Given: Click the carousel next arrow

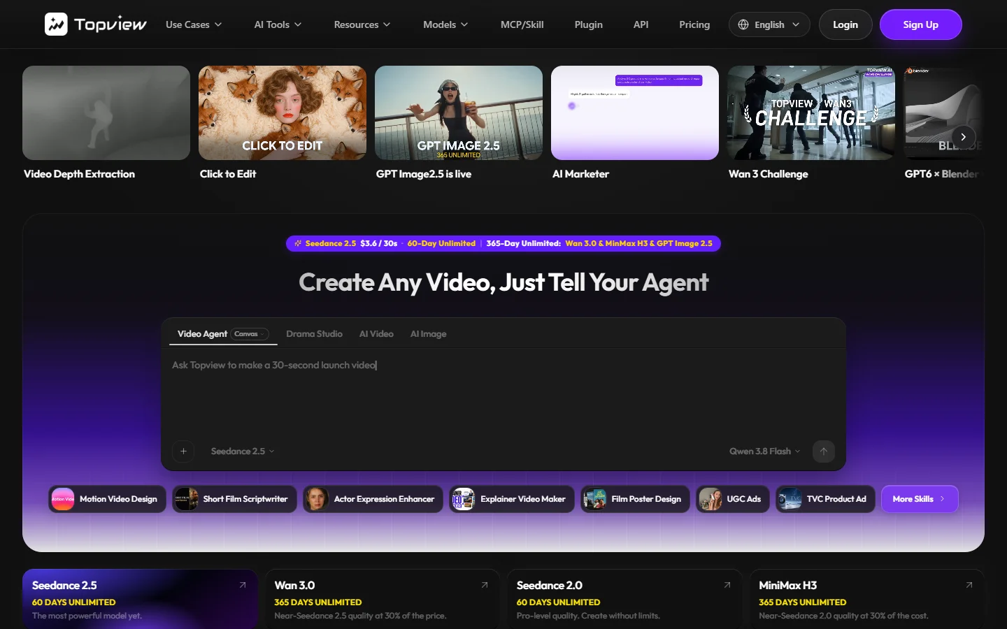Looking at the screenshot, I should [x=963, y=137].
